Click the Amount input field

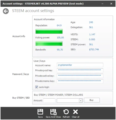(49, 101)
